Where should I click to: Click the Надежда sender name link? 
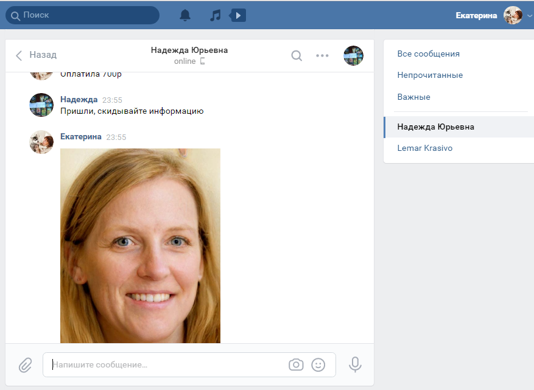79,100
